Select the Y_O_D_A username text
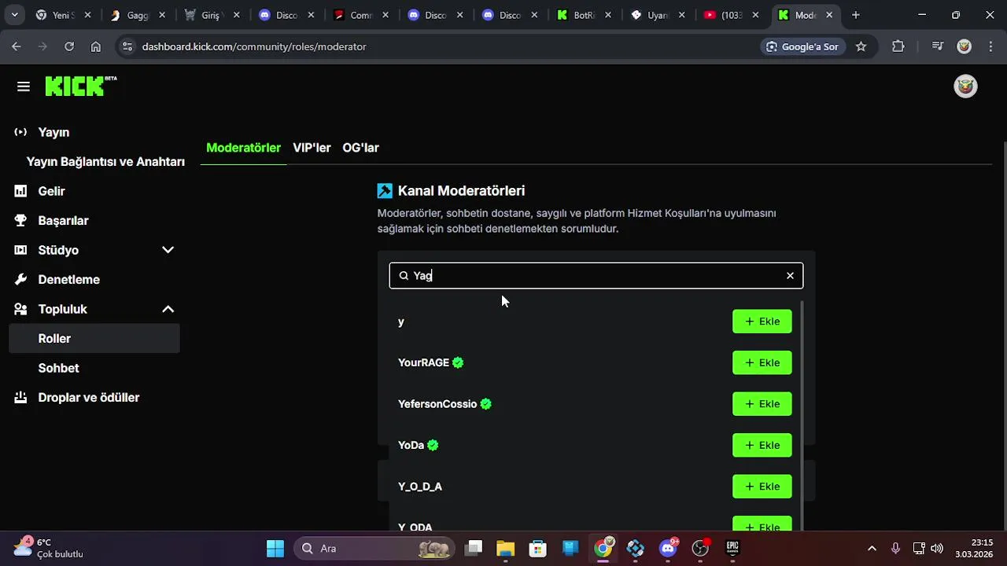Screen dimensions: 1007x566 tap(420, 487)
